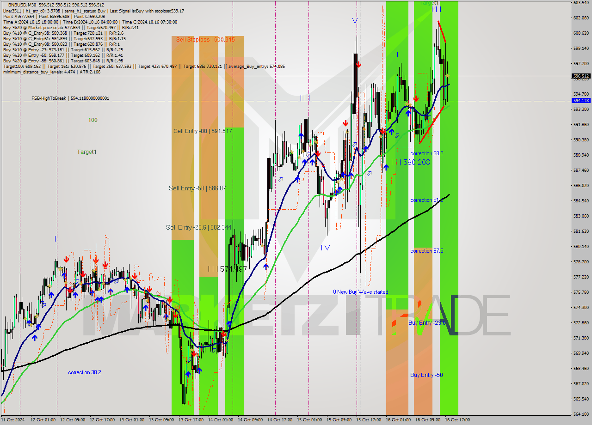Click the 'Buy %20 @ Market price' info line
Screen dimensions: 592x425
pyautogui.click(x=72, y=27)
